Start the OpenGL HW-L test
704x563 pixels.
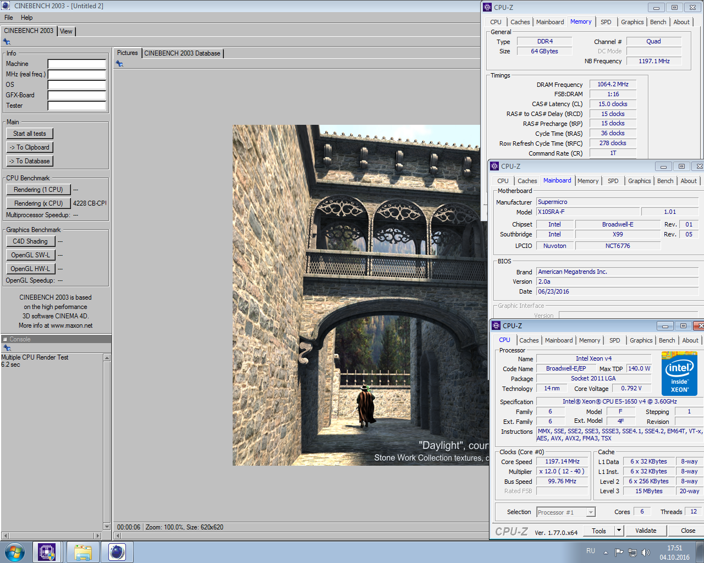pos(30,269)
